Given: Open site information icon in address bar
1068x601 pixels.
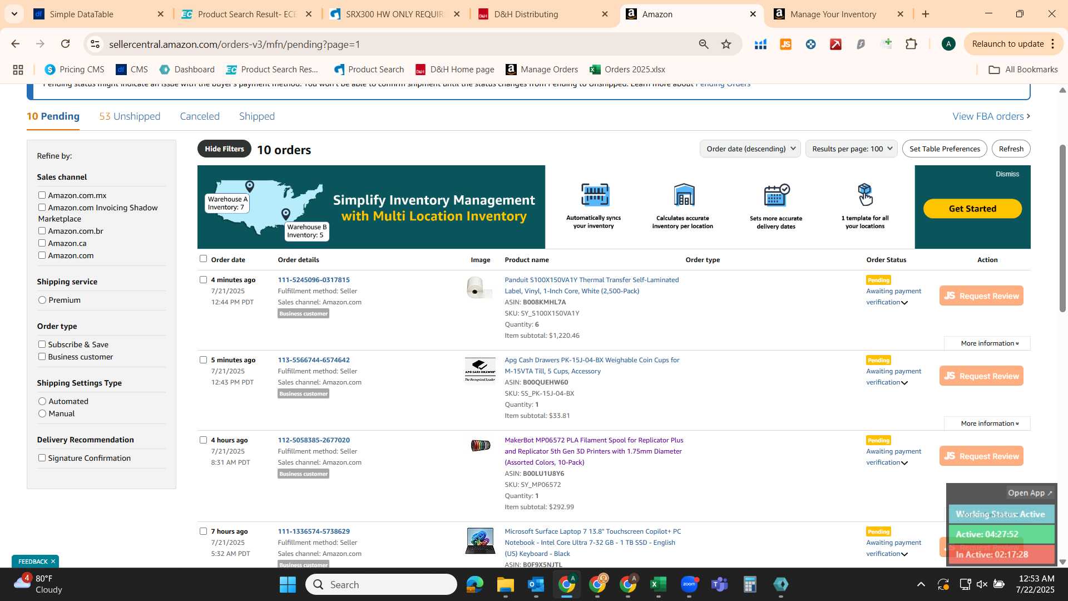Looking at the screenshot, I should [x=95, y=44].
